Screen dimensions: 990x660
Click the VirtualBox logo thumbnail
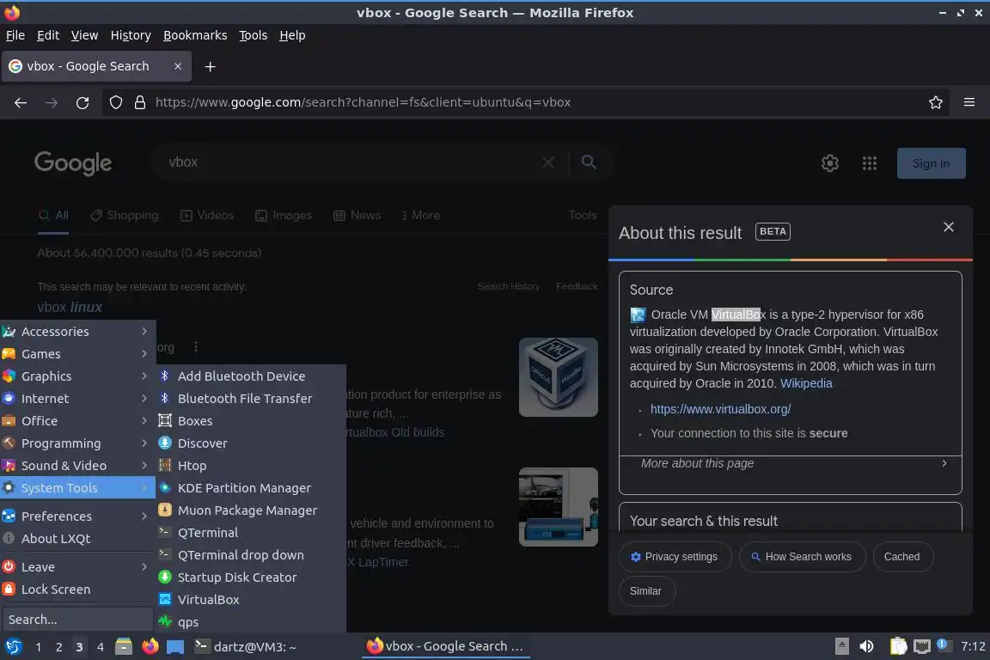pyautogui.click(x=558, y=377)
